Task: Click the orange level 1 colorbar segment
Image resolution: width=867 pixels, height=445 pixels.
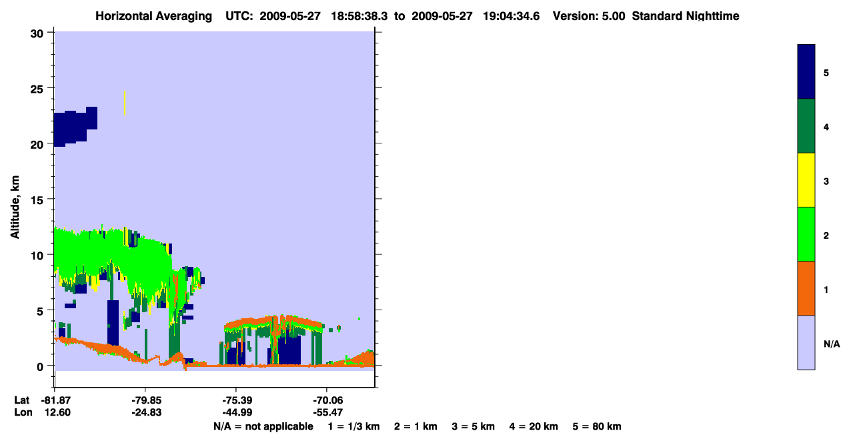Action: click(x=806, y=288)
